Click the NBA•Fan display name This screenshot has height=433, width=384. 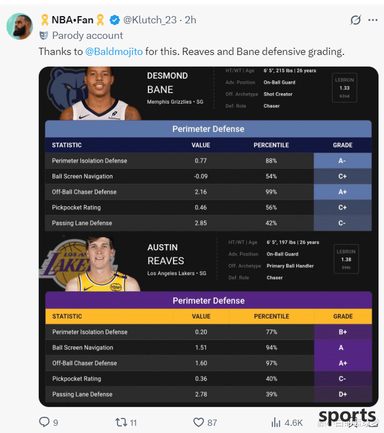73,20
